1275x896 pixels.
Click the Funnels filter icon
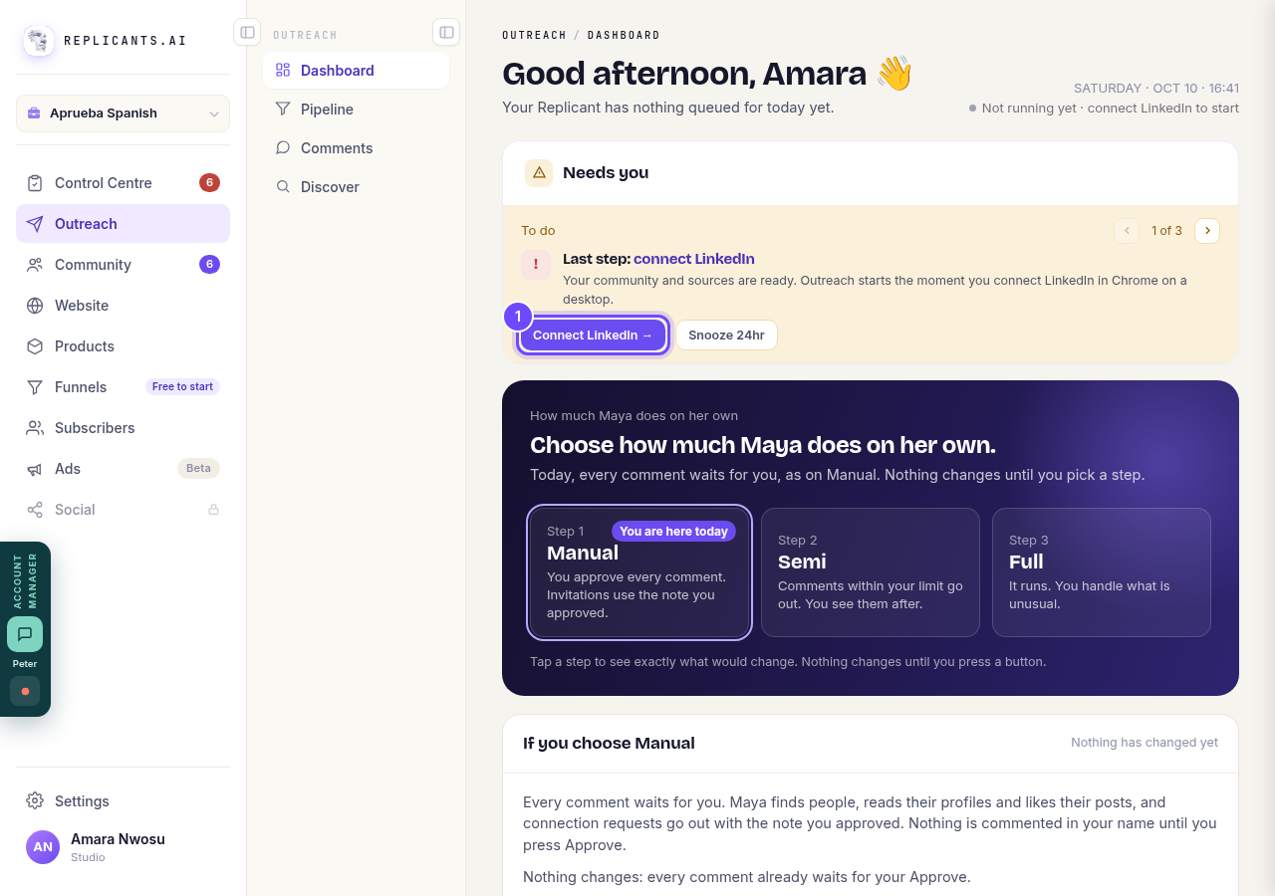pos(35,387)
